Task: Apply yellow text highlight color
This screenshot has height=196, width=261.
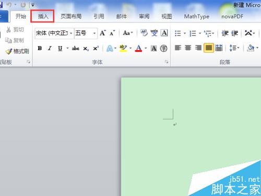Action: [123, 48]
